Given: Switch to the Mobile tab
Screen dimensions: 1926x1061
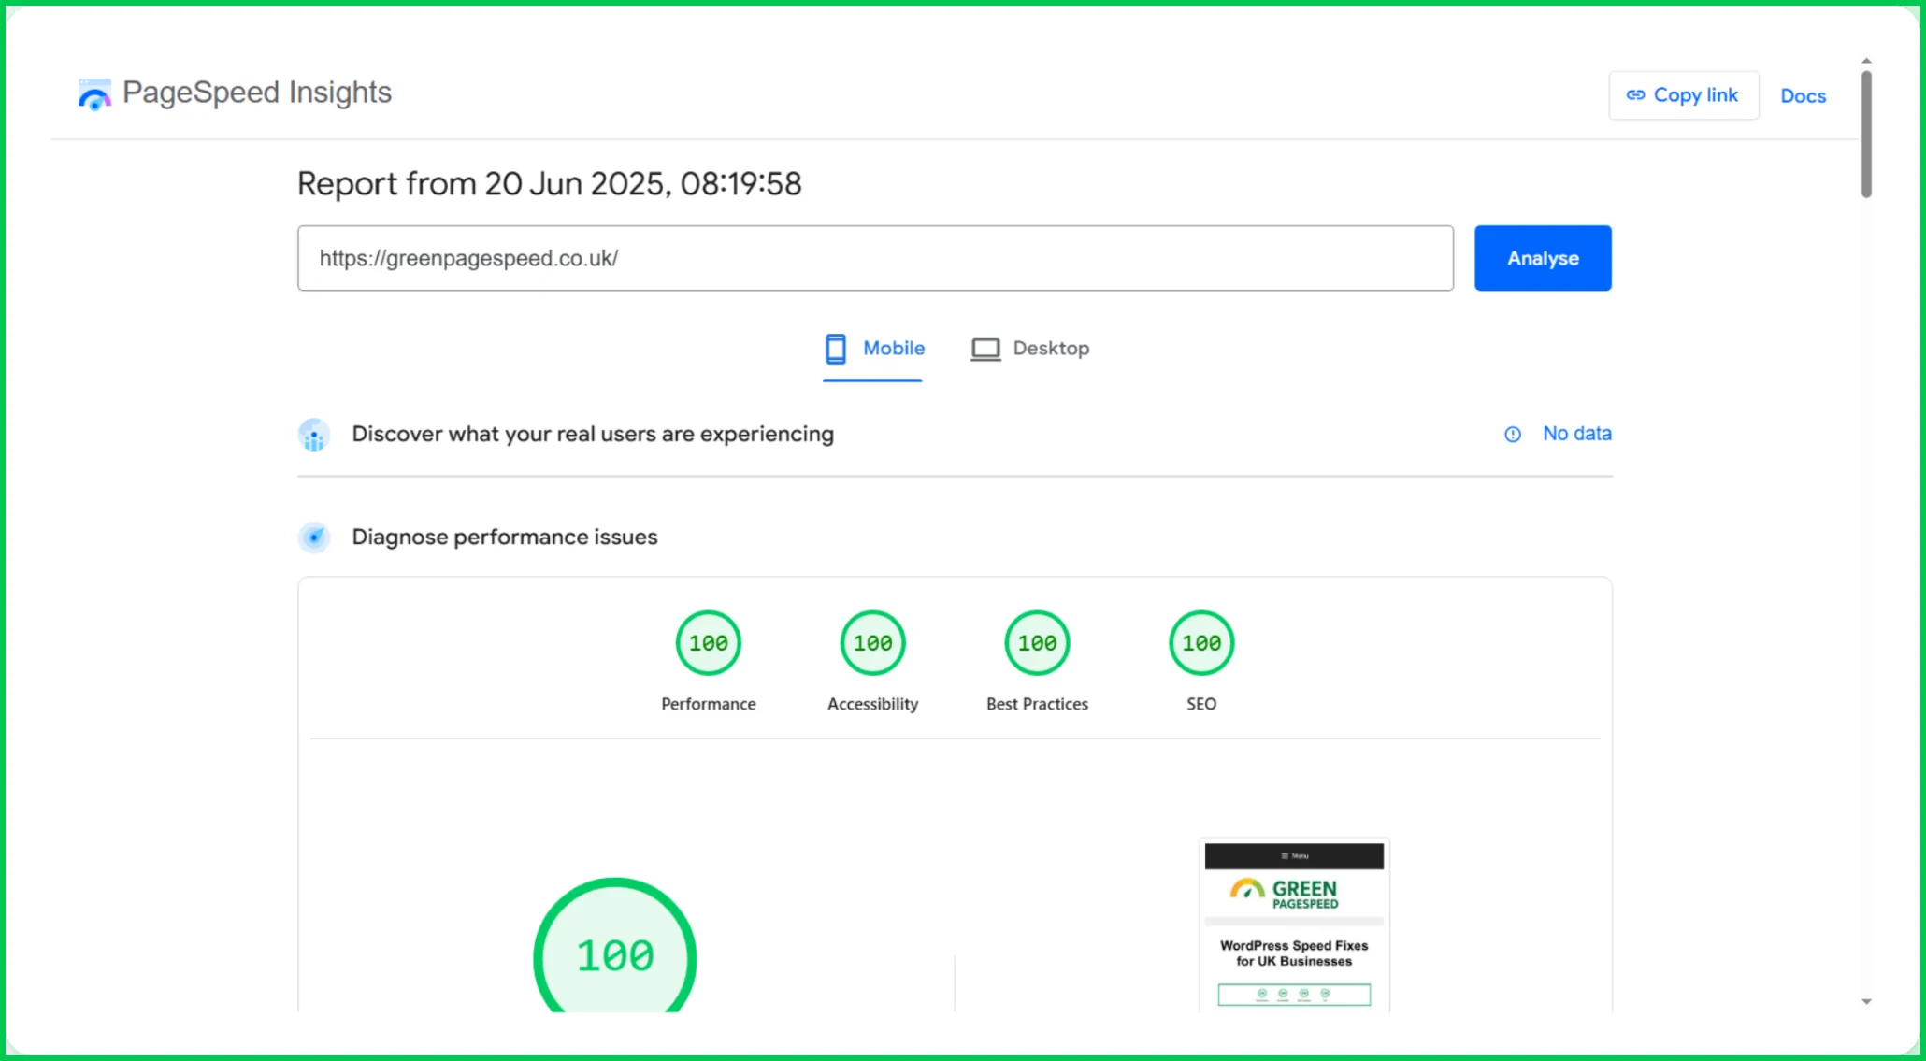Looking at the screenshot, I should pos(874,349).
